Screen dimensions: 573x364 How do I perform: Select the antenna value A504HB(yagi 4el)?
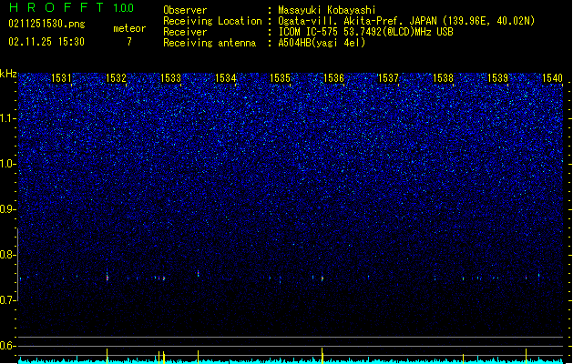(322, 43)
